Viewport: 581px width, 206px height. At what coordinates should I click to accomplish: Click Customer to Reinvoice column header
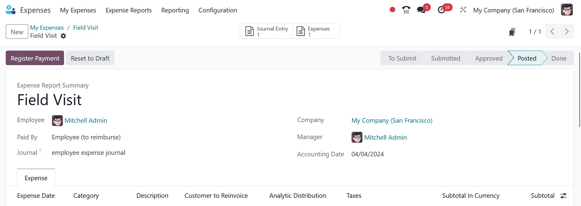(216, 196)
